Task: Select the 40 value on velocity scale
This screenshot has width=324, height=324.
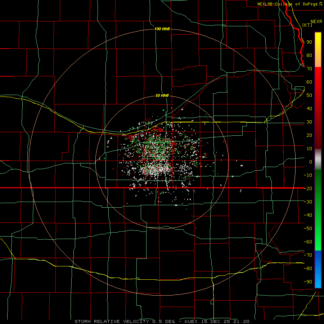Action: pos(309,108)
